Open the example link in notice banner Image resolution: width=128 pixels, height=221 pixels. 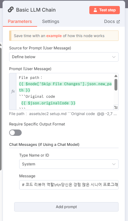tap(54, 36)
